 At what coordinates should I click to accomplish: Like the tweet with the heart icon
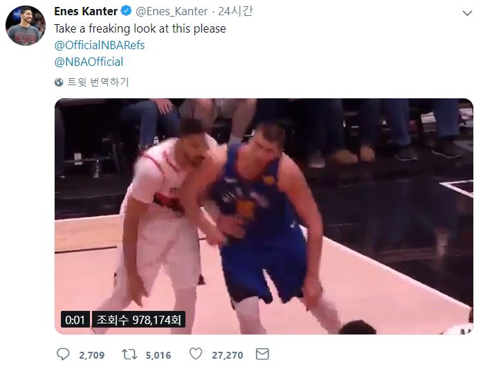[x=197, y=355]
